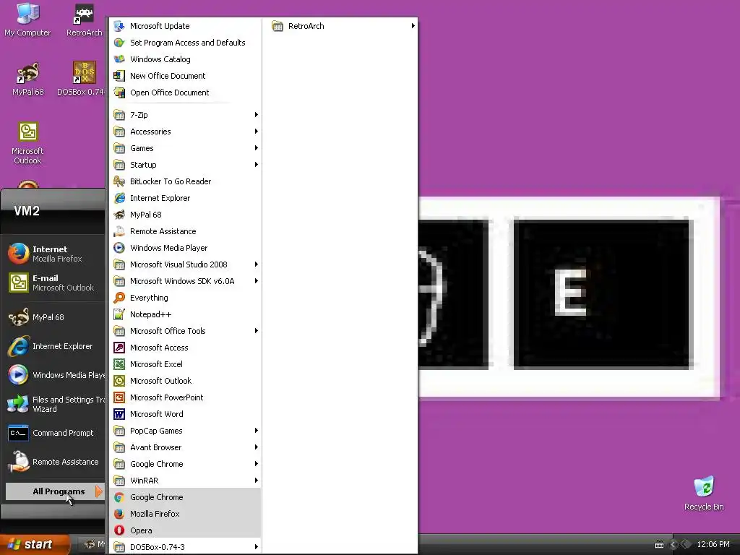The height and width of the screenshot is (555, 740).
Task: Open Everything search tool
Action: tap(186, 298)
